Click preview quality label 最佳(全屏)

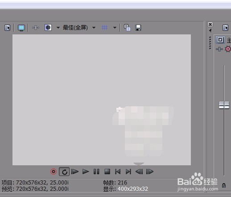75,28
